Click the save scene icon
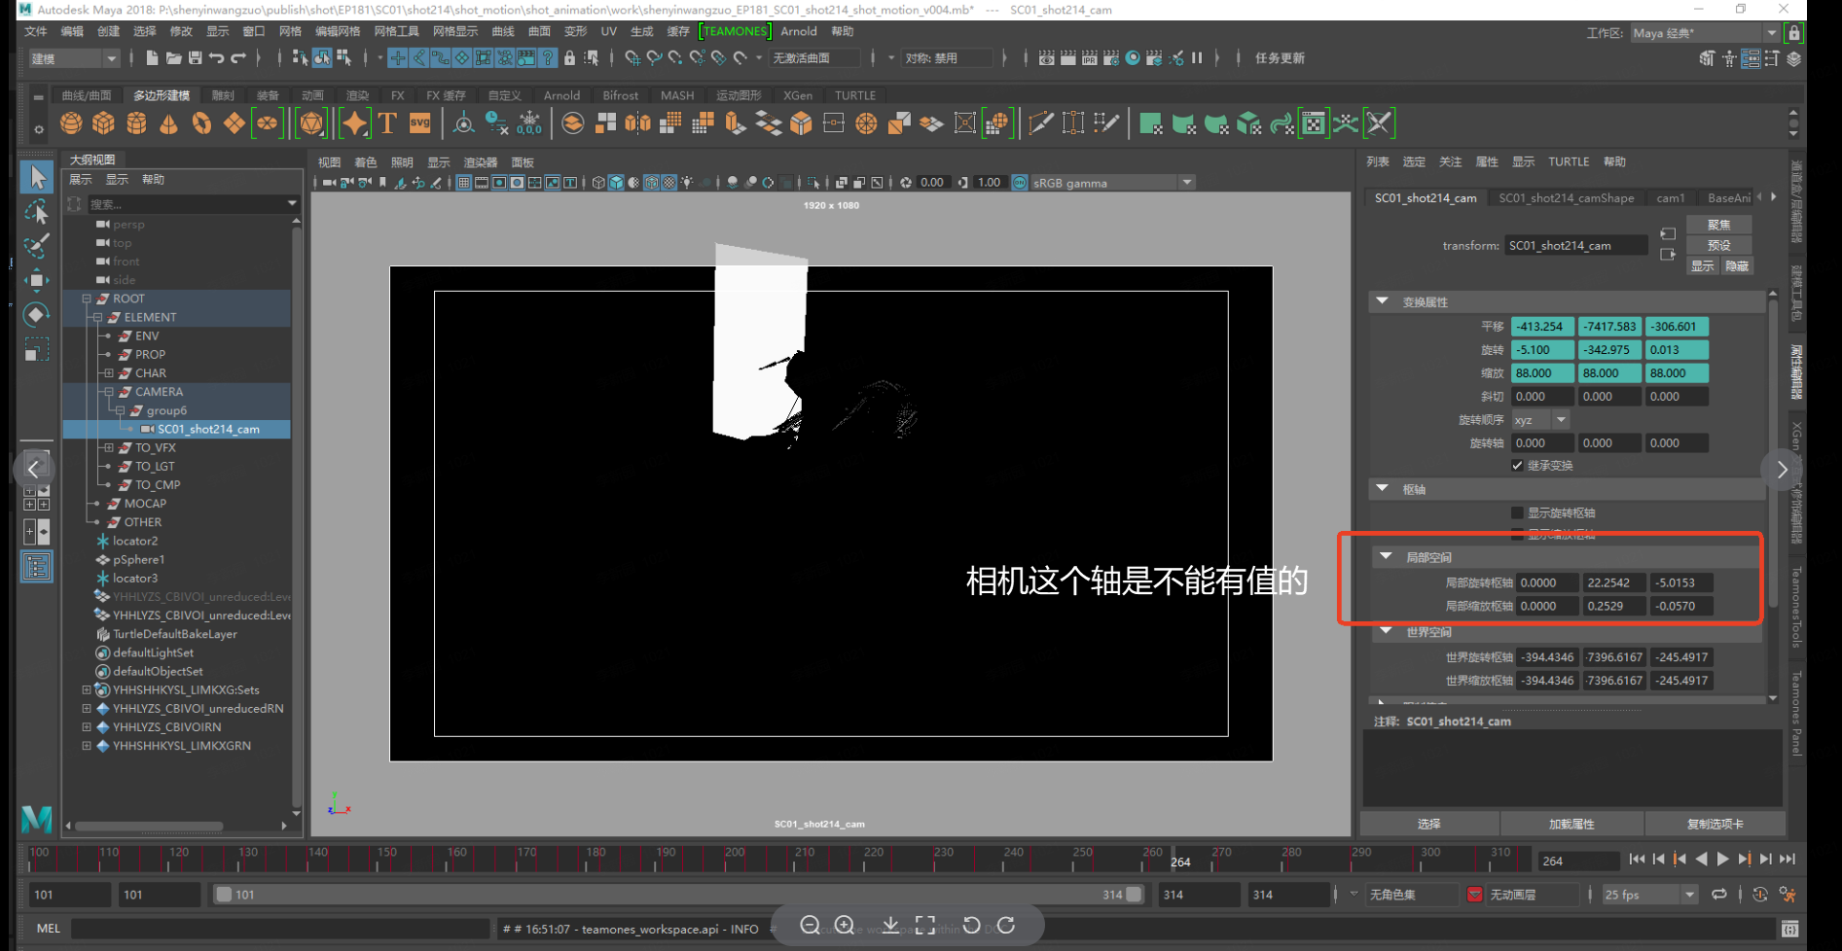 (x=195, y=58)
